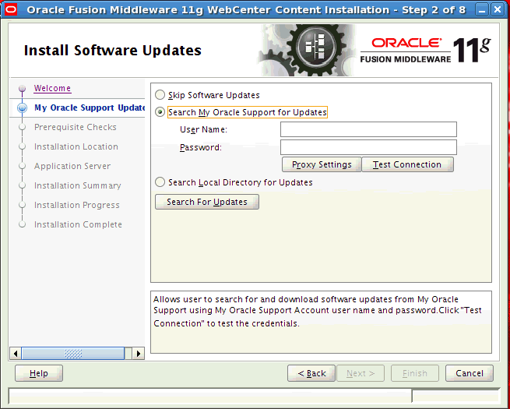Minimize the installer window
Viewport: 510px width, 409px height.
pos(482,10)
